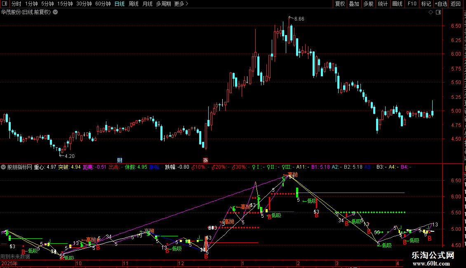This screenshot has width=466, height=268.
Task: Click the 叠加 overlay button
Action: [x=354, y=4]
